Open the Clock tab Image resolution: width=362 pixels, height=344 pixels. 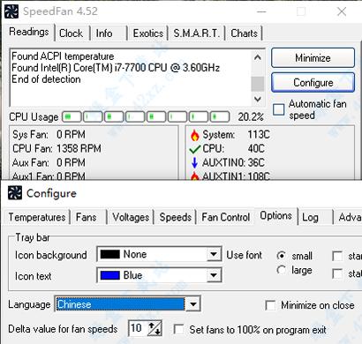[71, 34]
